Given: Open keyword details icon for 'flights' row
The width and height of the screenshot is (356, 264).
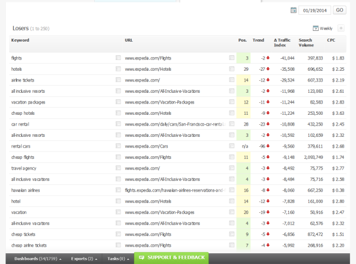Looking at the screenshot, I should point(118,58).
